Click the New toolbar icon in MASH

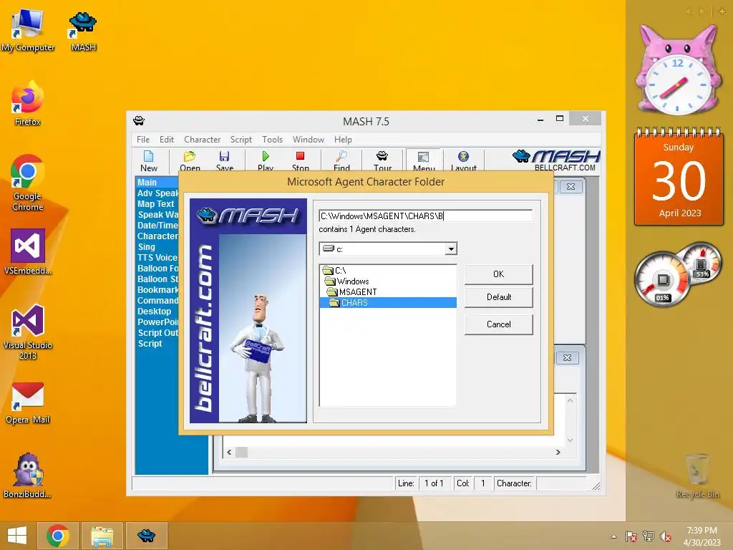149,160
